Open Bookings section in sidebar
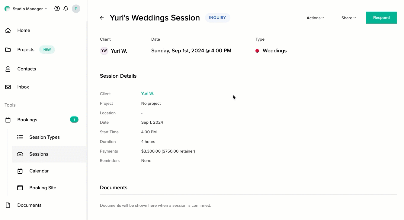This screenshot has height=220, width=404. 27,120
